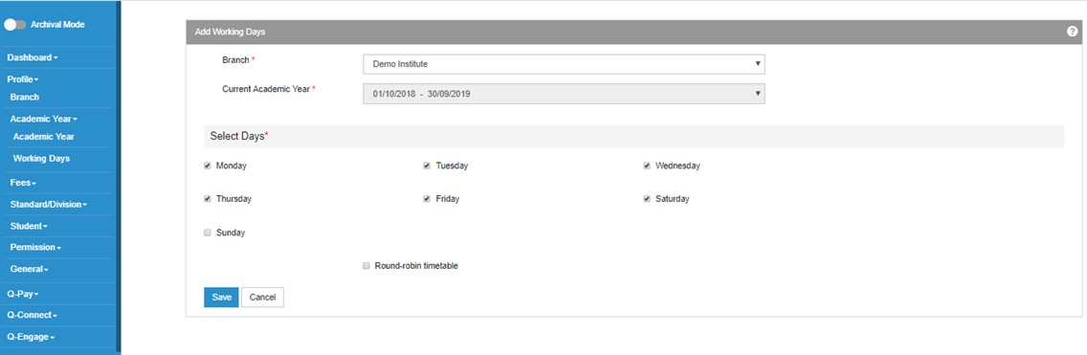Viewport: 1087px width, 355px height.
Task: Open the help question mark icon
Action: pos(1073,32)
